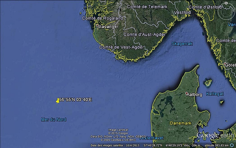This screenshot has height=148, width=236.
Task: Click the city marker dot at Stavanger
Action: point(97,25)
